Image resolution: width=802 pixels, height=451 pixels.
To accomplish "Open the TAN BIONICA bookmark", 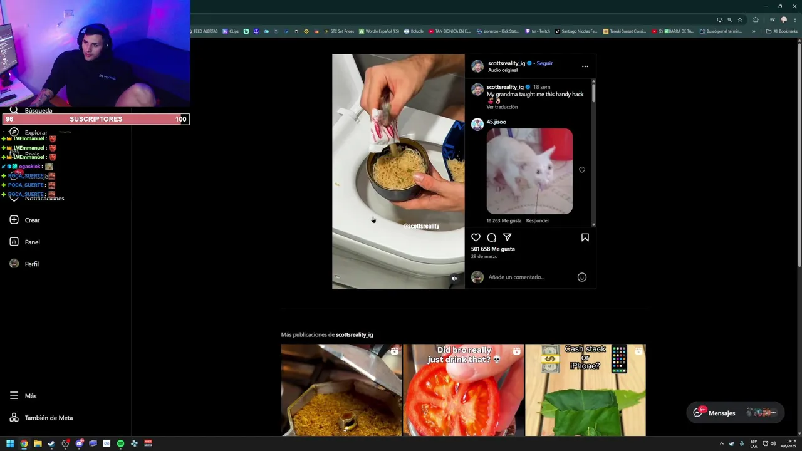I will click(x=450, y=31).
